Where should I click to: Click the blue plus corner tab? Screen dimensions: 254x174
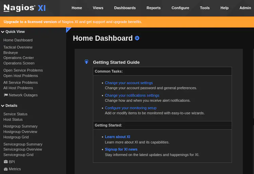tap(68, 30)
